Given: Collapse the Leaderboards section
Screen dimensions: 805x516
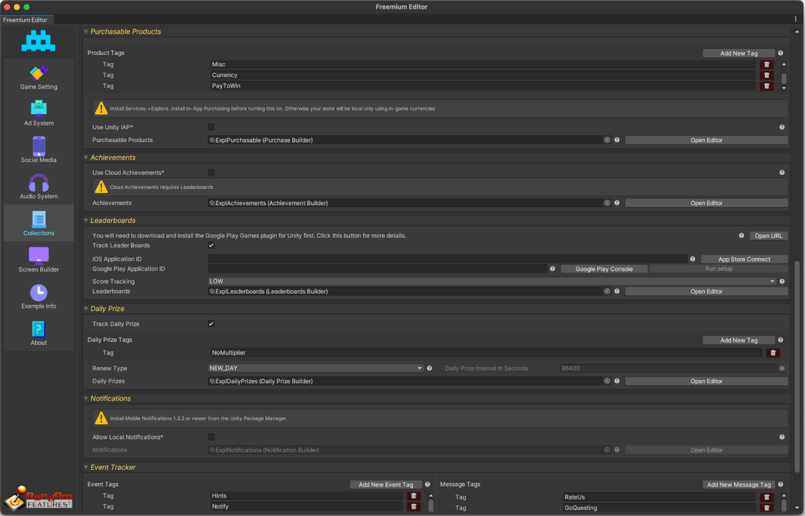Looking at the screenshot, I should tap(86, 220).
